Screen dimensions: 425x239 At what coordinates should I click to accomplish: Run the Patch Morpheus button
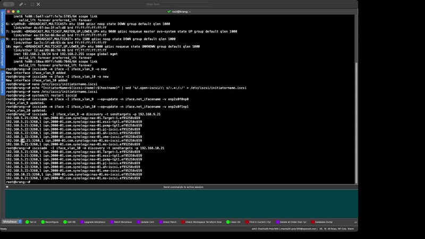click(121, 222)
